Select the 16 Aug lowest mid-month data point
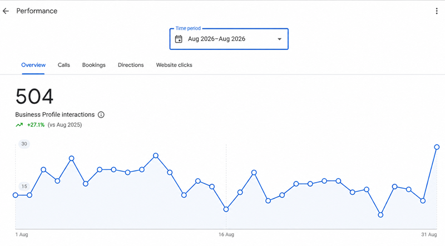445x246 pixels. [x=226, y=209]
